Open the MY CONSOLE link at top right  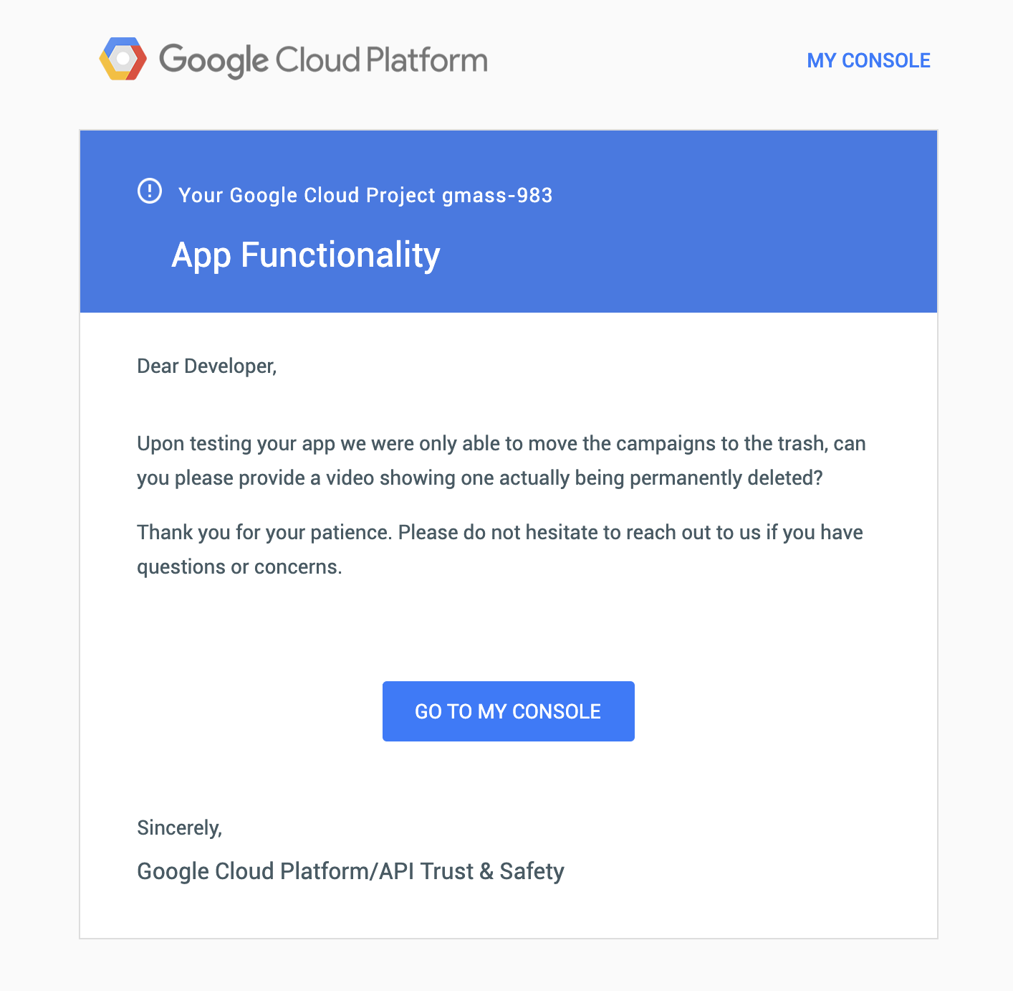click(x=868, y=60)
